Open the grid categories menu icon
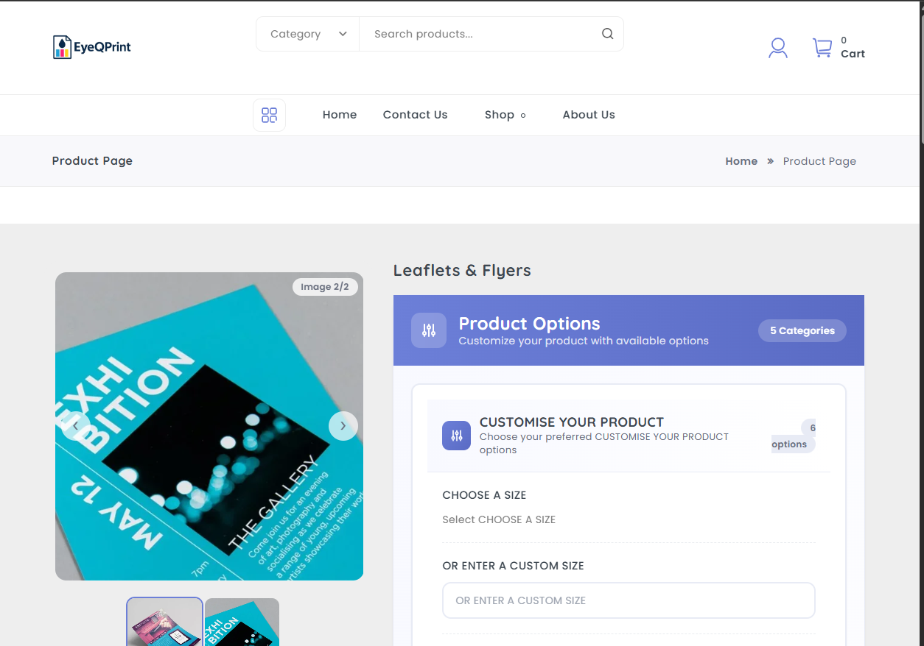This screenshot has width=924, height=646. pos(269,116)
